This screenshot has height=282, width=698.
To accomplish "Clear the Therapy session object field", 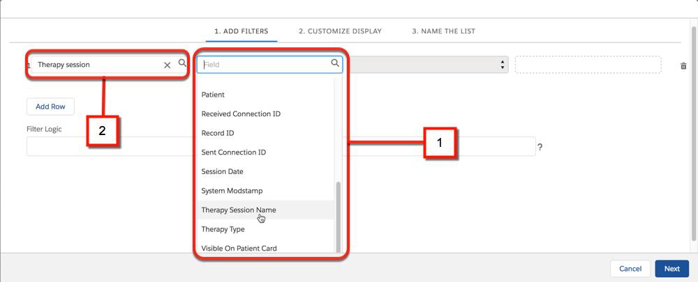I will pyautogui.click(x=168, y=65).
